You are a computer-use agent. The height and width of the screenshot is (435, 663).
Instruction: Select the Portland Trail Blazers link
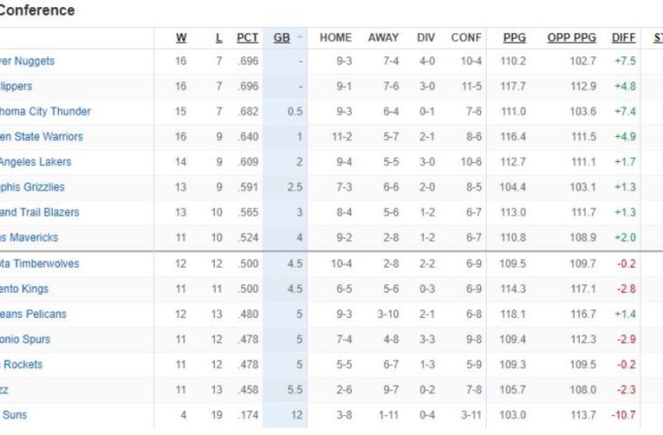[x=39, y=212]
